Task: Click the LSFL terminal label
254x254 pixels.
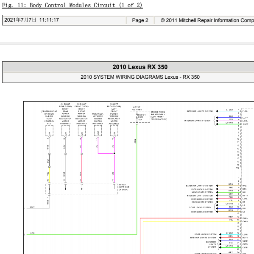Action: click(245, 199)
